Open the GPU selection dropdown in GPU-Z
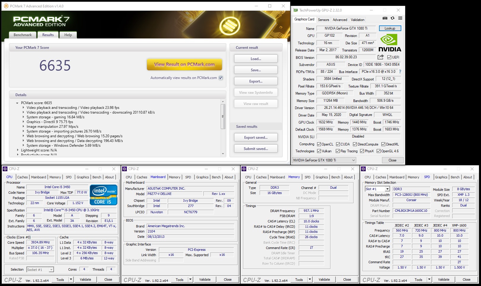Viewport: 481px width, 286px height. pos(324,160)
